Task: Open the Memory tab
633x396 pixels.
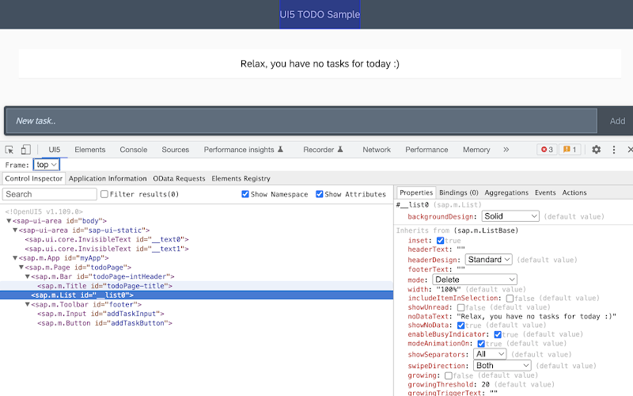Action: click(476, 150)
